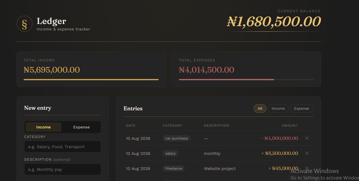359x181 pixels.
Task: Click the AMOUNT column header
Action: point(290,125)
